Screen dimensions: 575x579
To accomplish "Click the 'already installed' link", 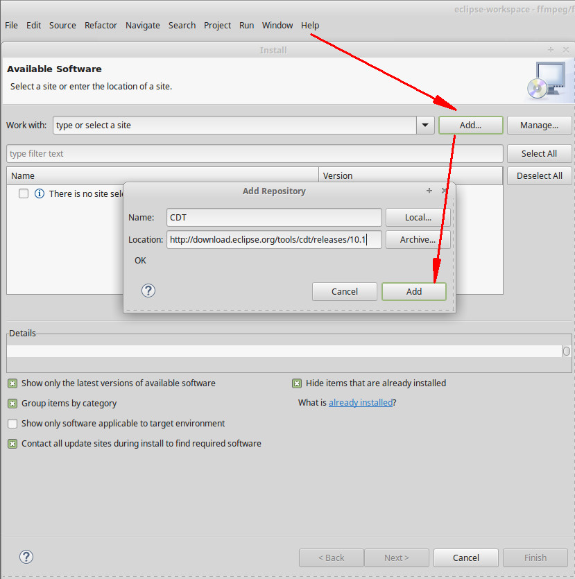I will tap(360, 403).
